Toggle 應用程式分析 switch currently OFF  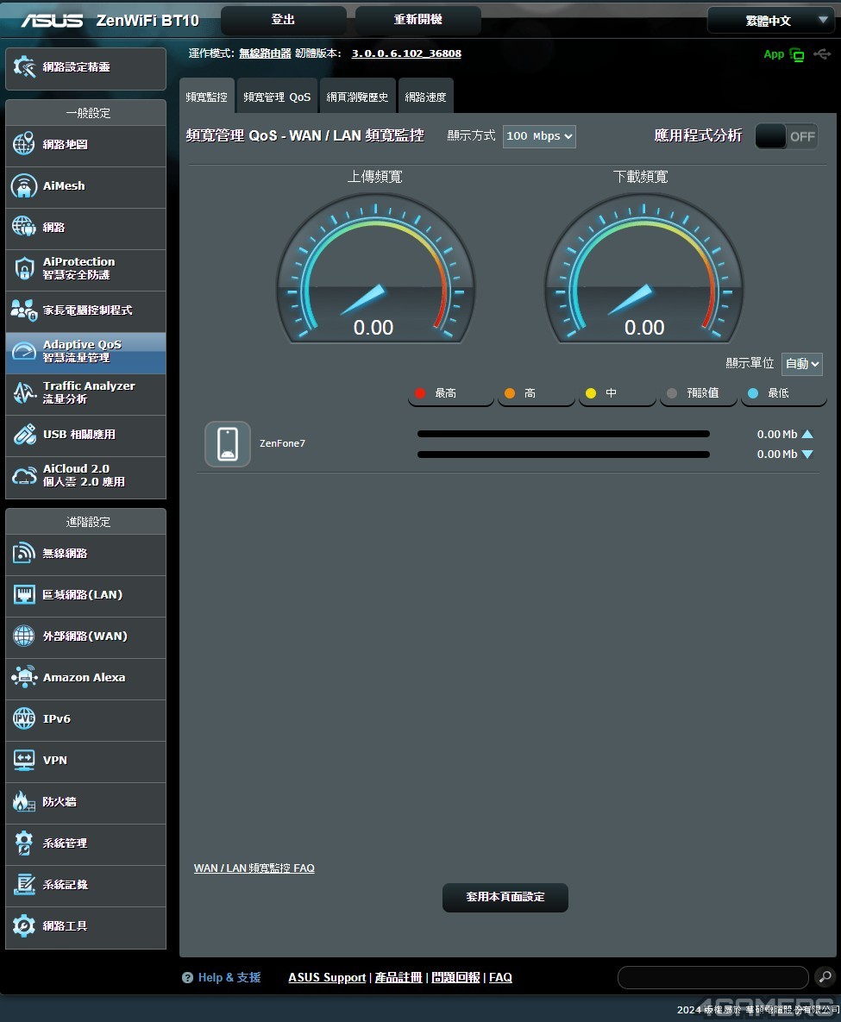pyautogui.click(x=787, y=136)
